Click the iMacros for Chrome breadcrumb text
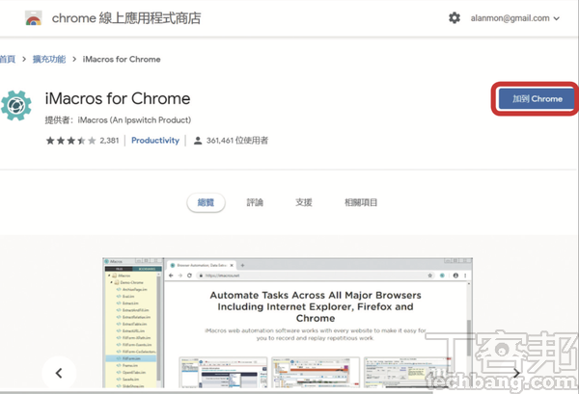This screenshot has width=579, height=394. coord(122,59)
